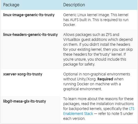Image resolution: width=138 pixels, height=124 pixels.
Task: Click the bold word Required
Action: pos(105,79)
